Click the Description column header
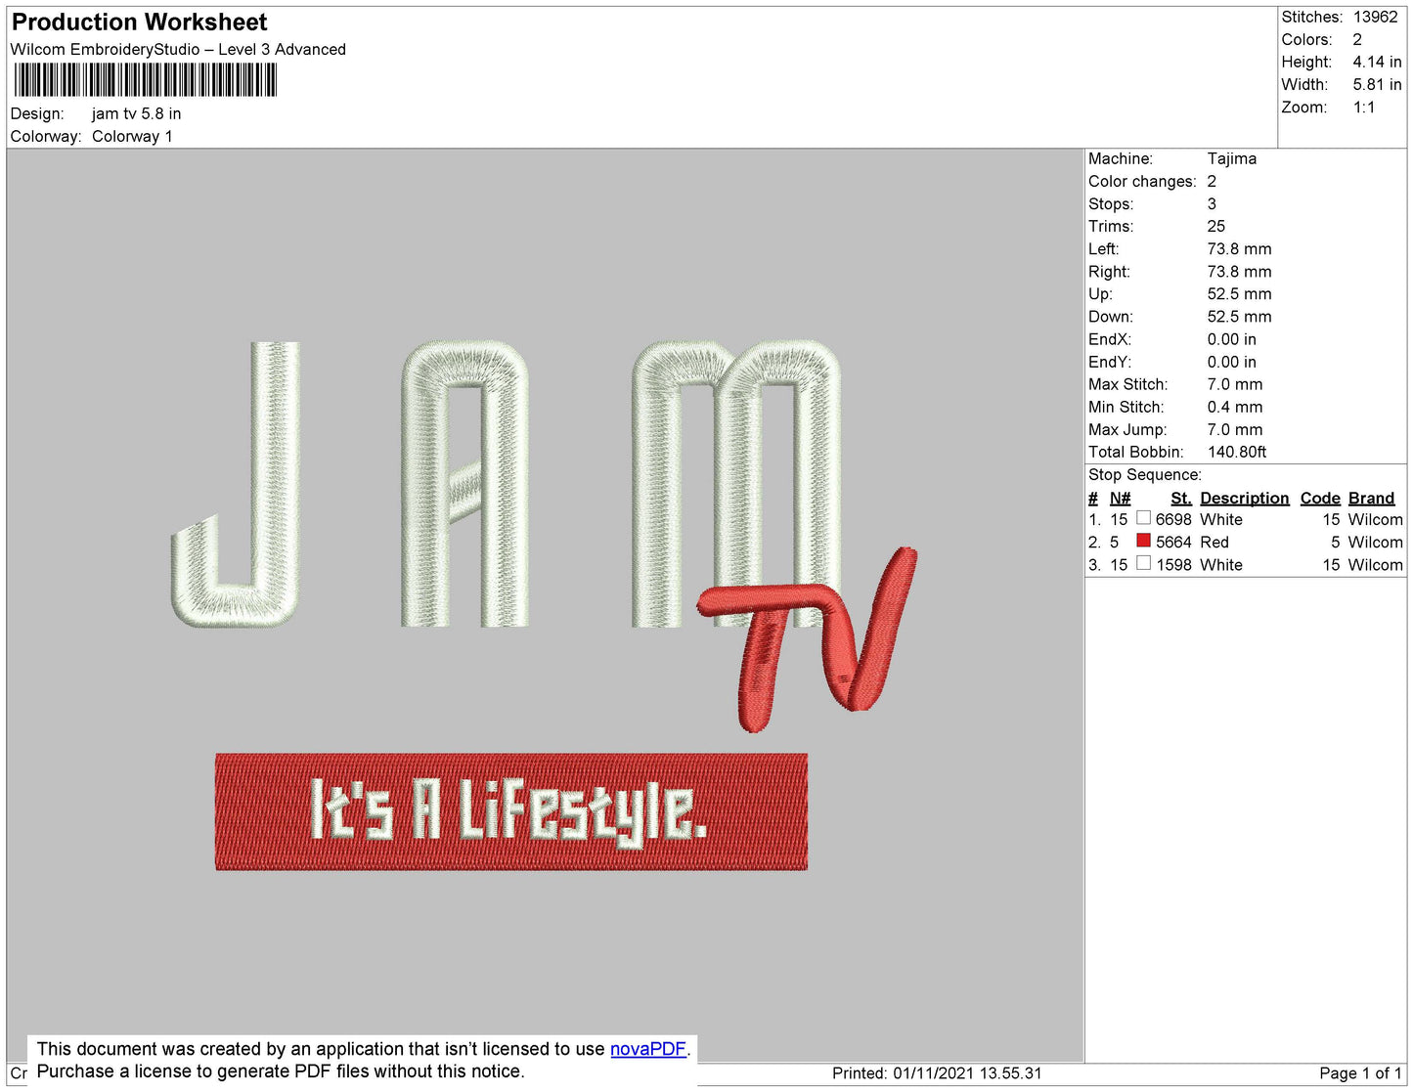This screenshot has height=1092, width=1413. [x=1244, y=498]
